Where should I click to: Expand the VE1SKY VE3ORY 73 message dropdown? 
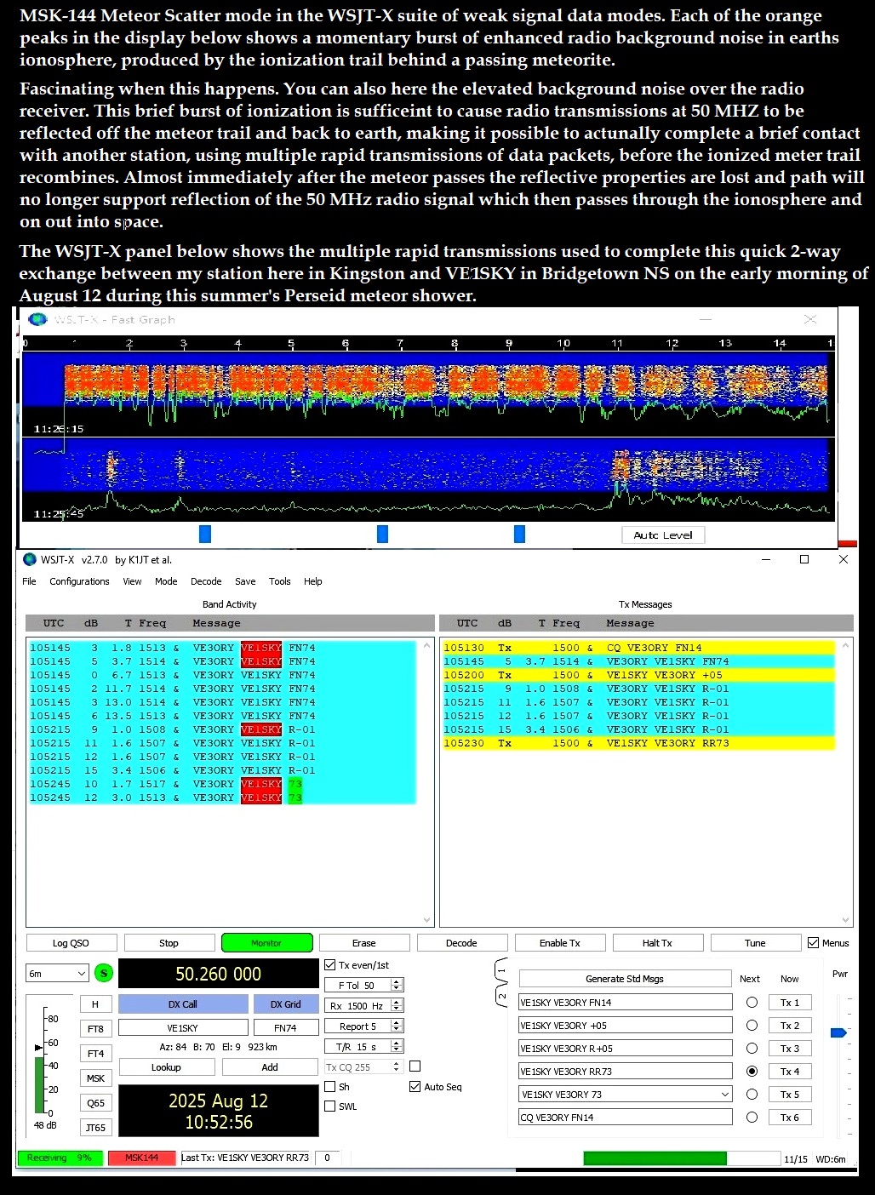click(x=724, y=1095)
